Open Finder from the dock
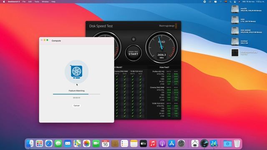Screen dimensions: 267x150 pyautogui.click(x=30, y=144)
